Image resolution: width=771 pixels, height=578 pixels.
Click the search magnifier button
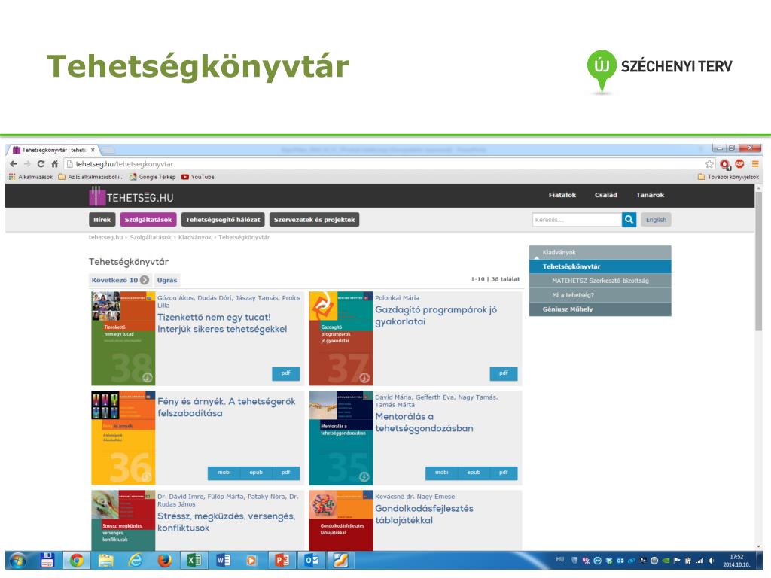coord(629,220)
